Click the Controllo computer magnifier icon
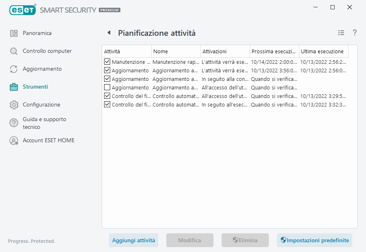366x252 pixels. tap(14, 51)
